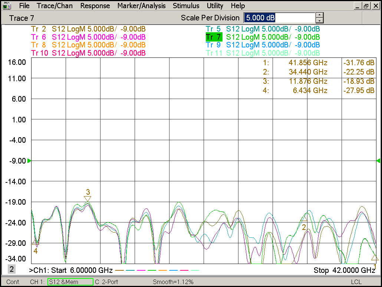Click left green reference level indicator
Screen dimensions: 382x287
point(29,161)
